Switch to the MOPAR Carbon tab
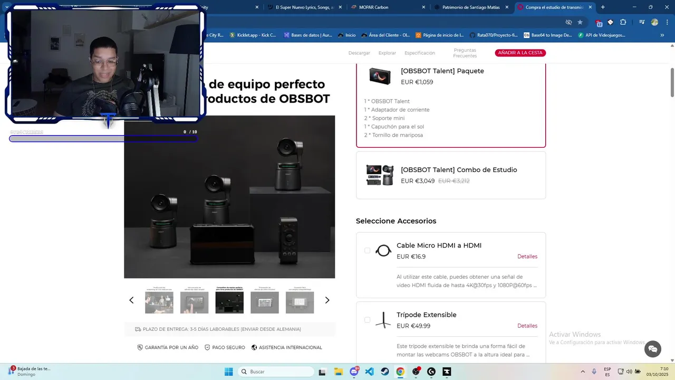 (x=388, y=7)
